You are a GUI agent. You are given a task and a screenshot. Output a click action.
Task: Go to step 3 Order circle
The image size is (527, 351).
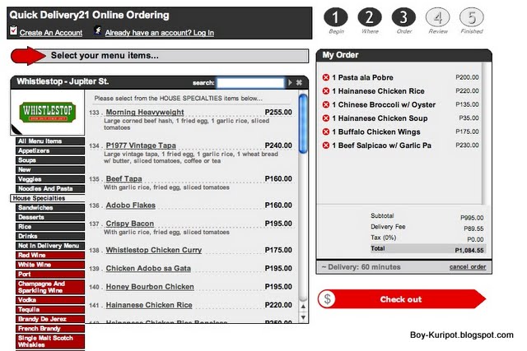pos(403,17)
